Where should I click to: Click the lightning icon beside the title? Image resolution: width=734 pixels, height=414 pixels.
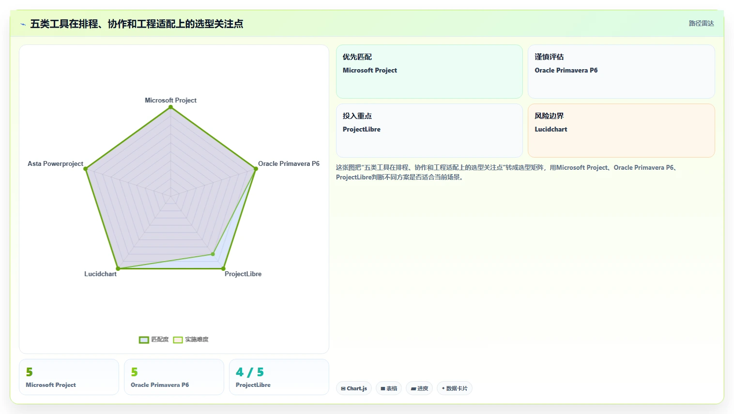coord(23,24)
